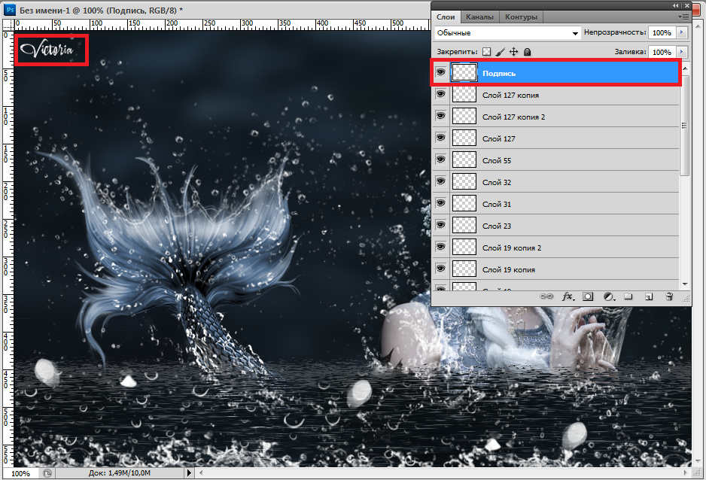Screen dimensions: 706x480
Task: Open the layers panel options menu
Action: click(683, 17)
